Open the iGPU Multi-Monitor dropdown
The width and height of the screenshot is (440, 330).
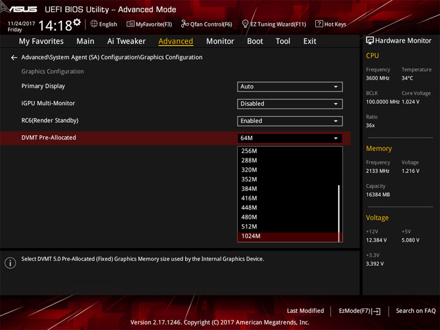tap(290, 104)
